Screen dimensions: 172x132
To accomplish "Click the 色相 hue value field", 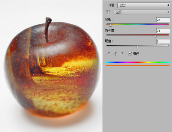I will click(x=163, y=20).
